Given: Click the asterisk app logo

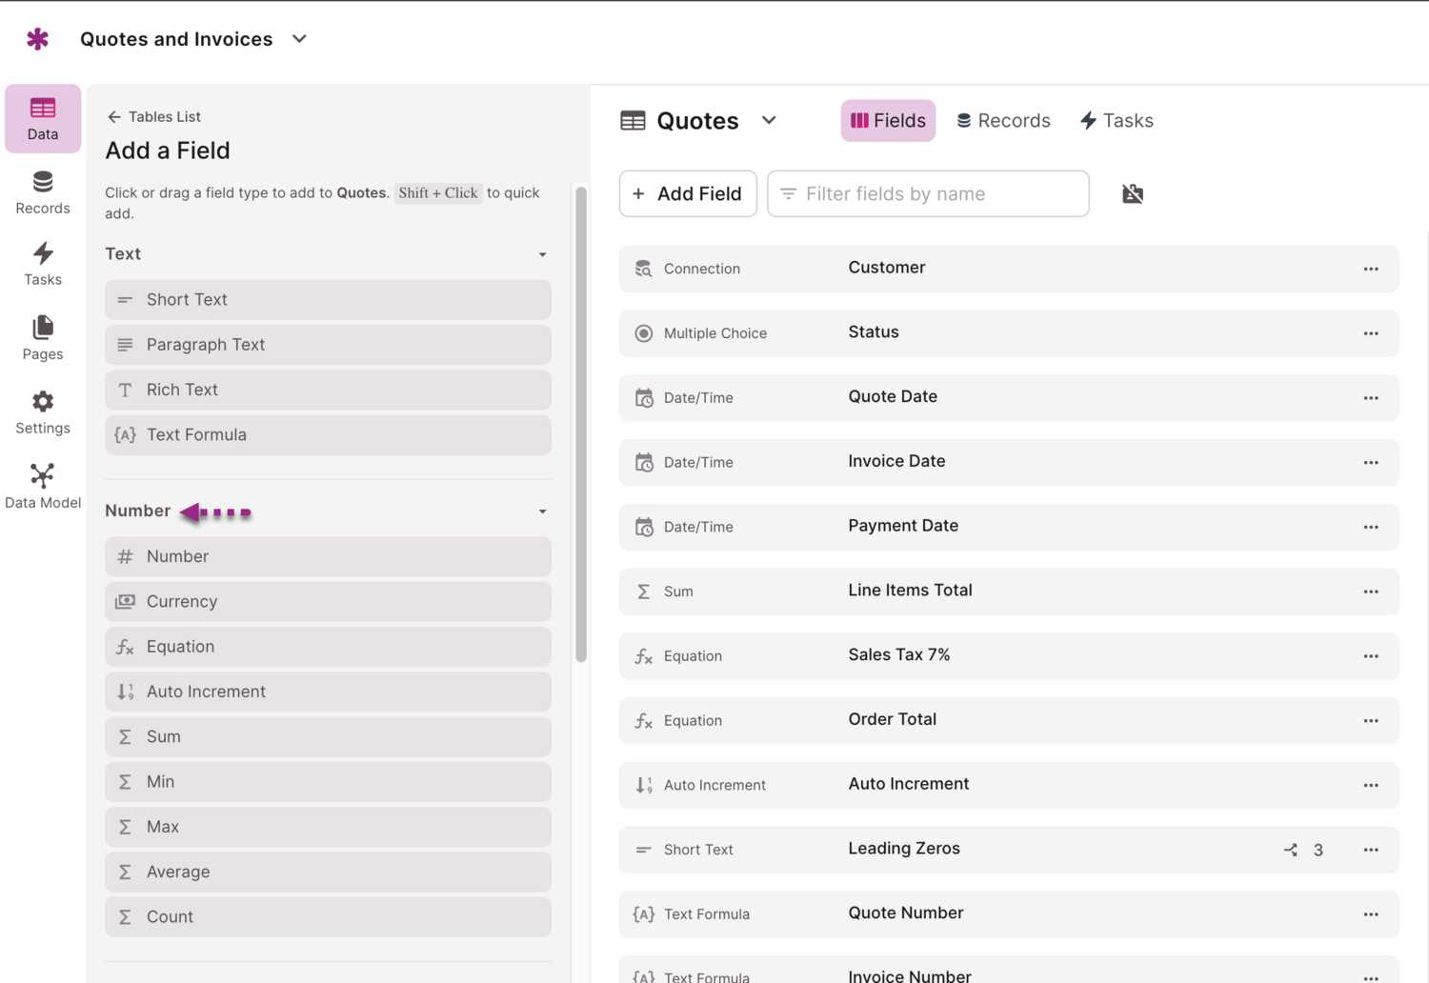Looking at the screenshot, I should point(37,38).
